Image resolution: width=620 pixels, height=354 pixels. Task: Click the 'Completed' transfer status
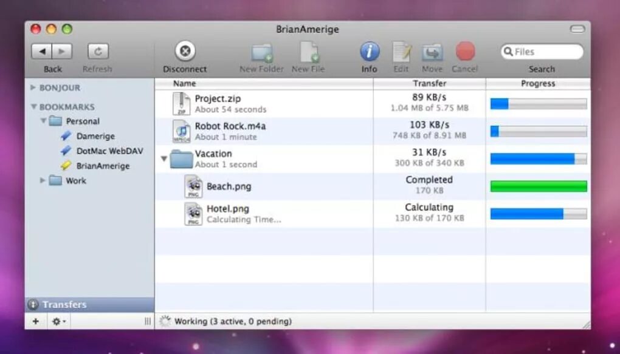(429, 180)
